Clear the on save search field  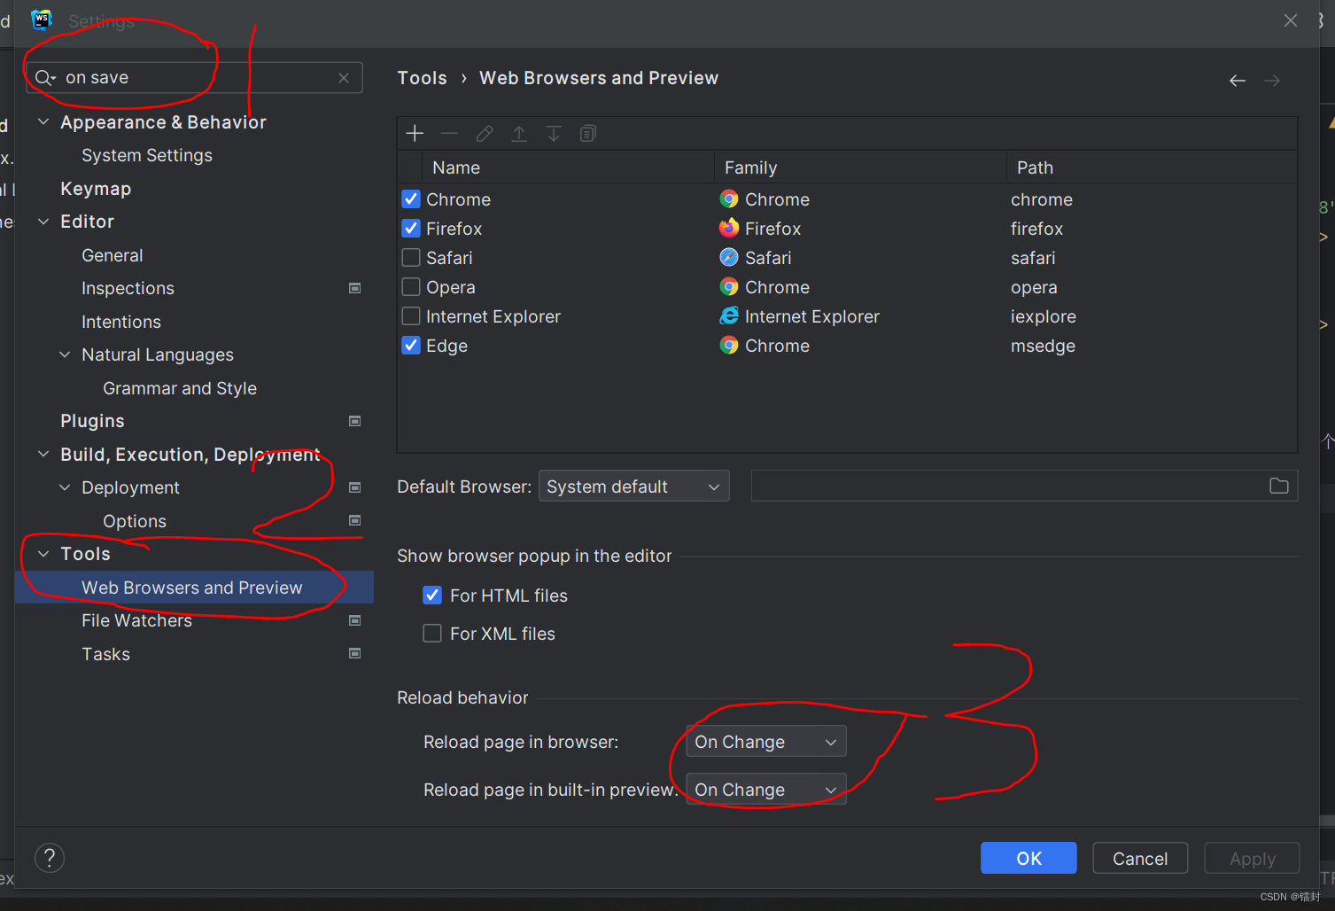pyautogui.click(x=344, y=77)
